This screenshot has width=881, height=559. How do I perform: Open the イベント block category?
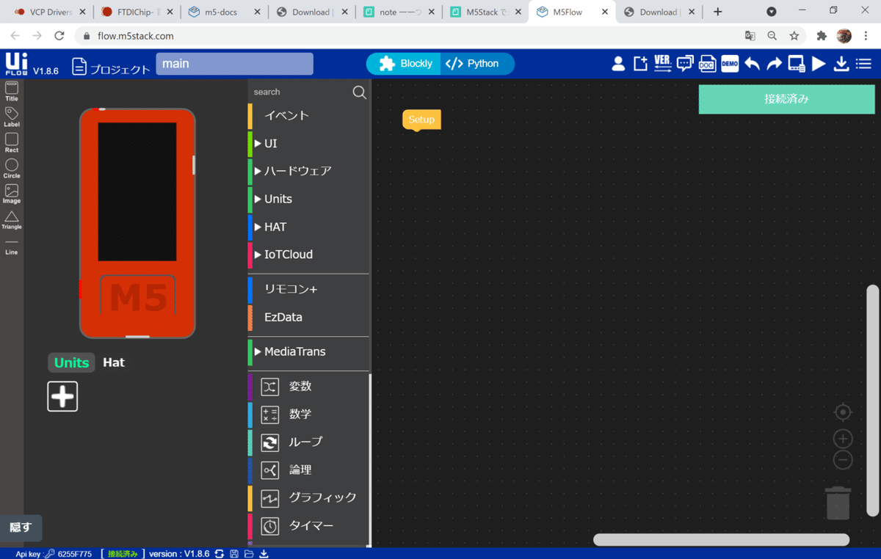308,115
